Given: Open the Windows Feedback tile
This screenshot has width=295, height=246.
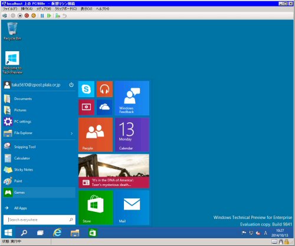Looking at the screenshot, I should tap(132, 98).
